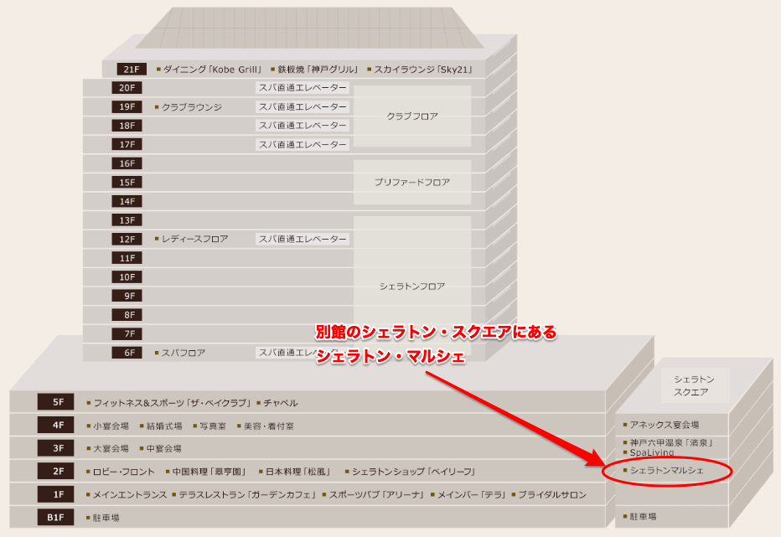
Task: Select ブライダルサロン on 1F
Action: [x=552, y=494]
